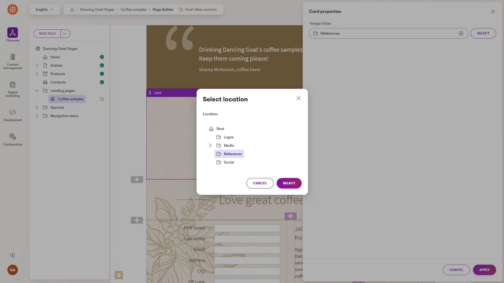Open the GA user avatar menu
This screenshot has width=504, height=283.
13,270
